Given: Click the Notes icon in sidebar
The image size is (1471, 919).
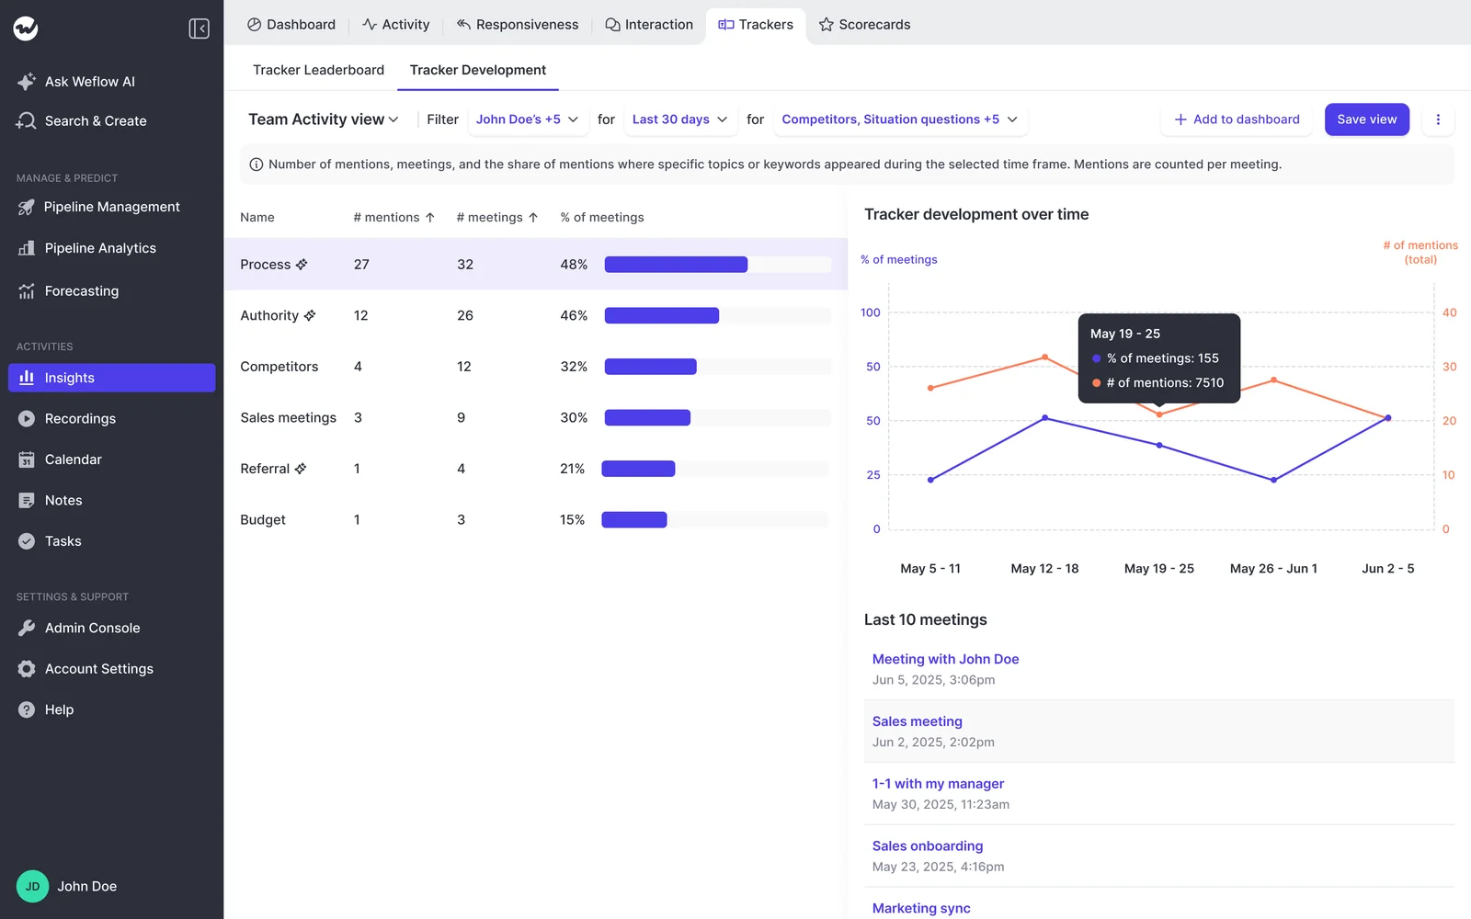Looking at the screenshot, I should (27, 501).
